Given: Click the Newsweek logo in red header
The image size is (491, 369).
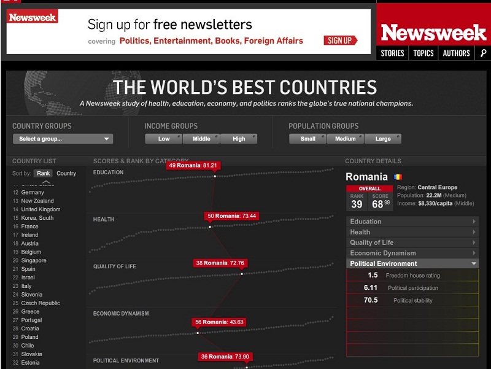Looking at the screenshot, I should click(x=433, y=32).
